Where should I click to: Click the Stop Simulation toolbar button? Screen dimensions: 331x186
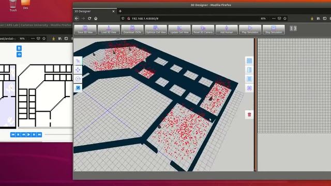274,29
